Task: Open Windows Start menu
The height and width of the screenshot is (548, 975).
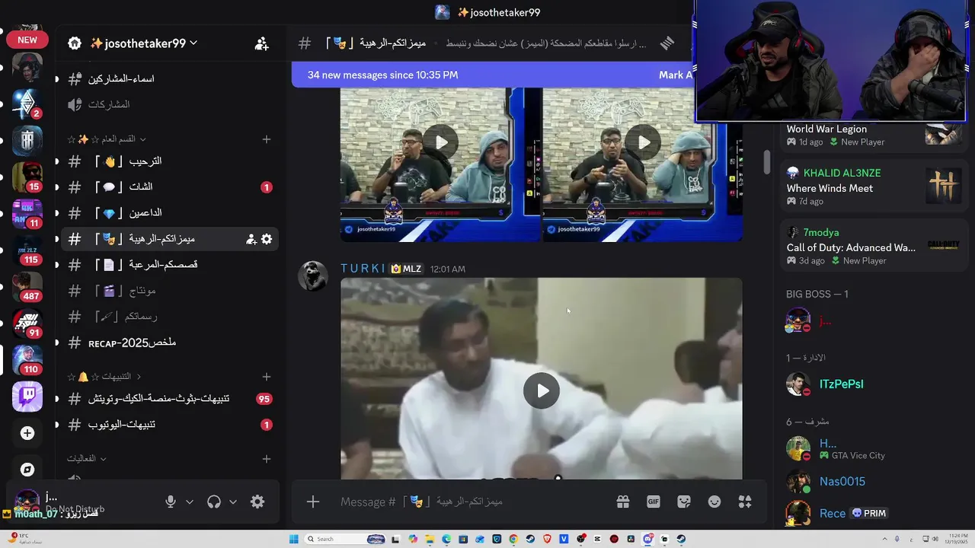Action: pyautogui.click(x=293, y=539)
